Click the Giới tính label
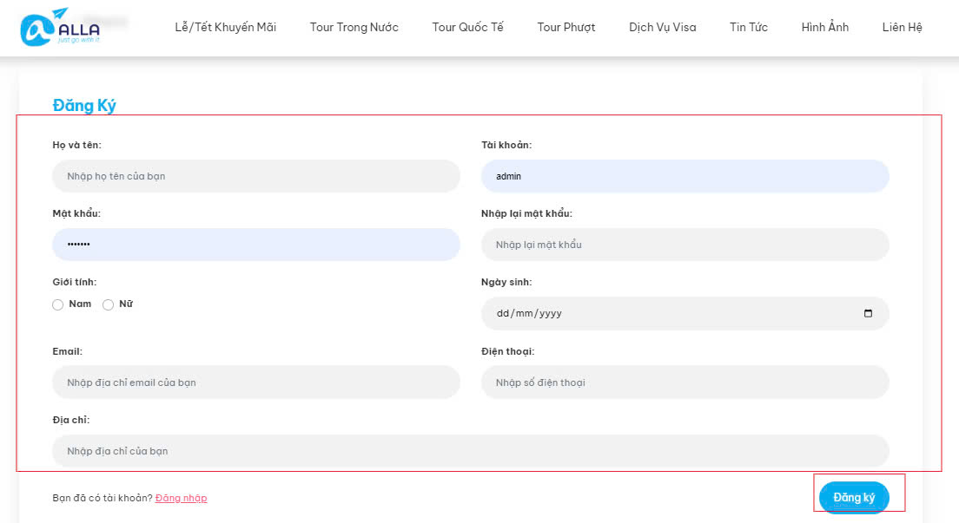This screenshot has height=523, width=959. pos(75,282)
